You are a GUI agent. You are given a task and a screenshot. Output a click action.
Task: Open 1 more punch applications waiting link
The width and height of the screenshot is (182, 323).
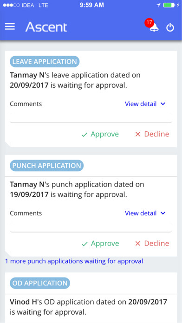click(x=74, y=261)
